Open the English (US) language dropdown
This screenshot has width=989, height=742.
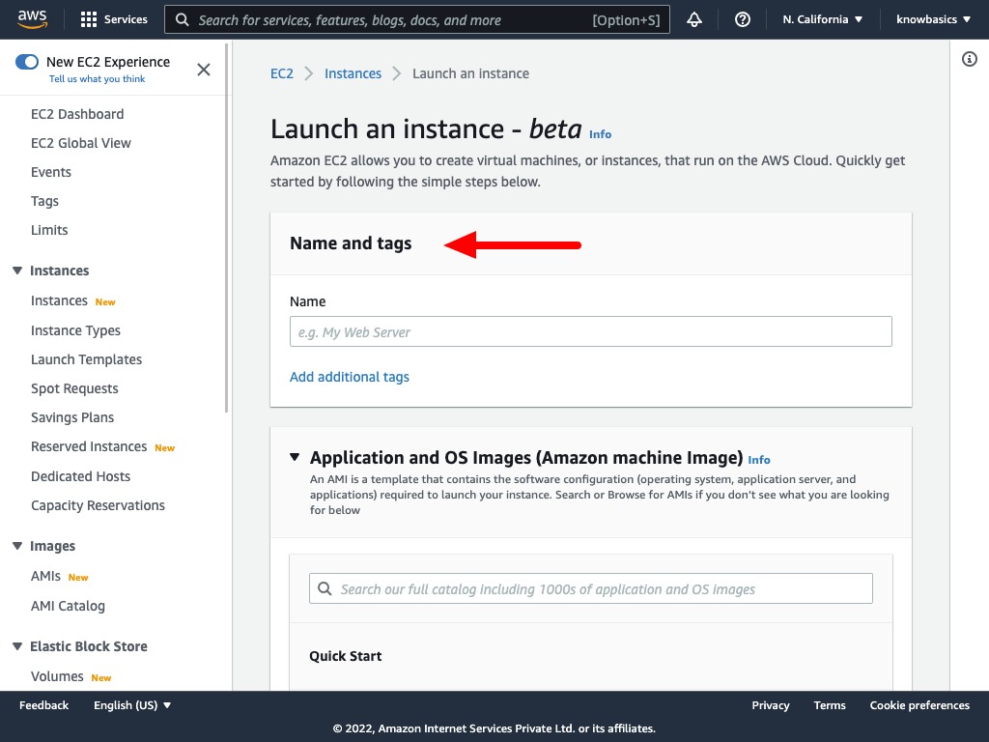tap(132, 705)
